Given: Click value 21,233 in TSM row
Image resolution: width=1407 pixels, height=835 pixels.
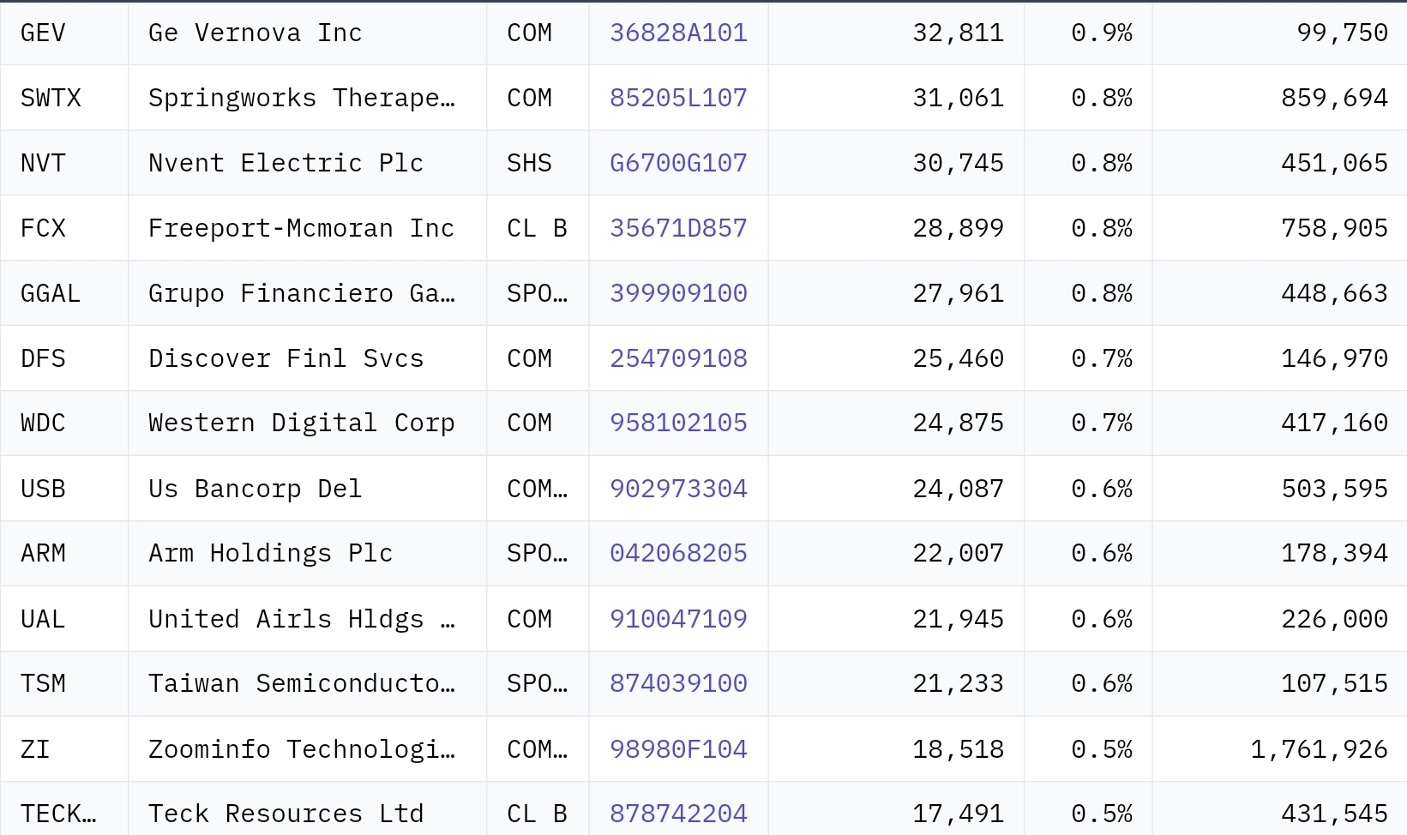Looking at the screenshot, I should coord(959,683).
